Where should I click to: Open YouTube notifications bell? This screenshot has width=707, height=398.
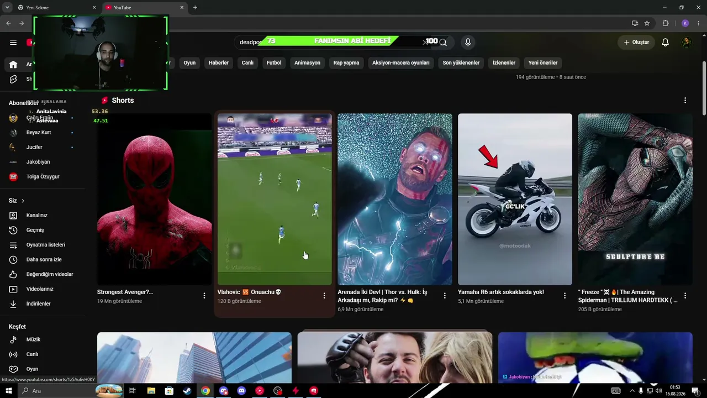666,43
